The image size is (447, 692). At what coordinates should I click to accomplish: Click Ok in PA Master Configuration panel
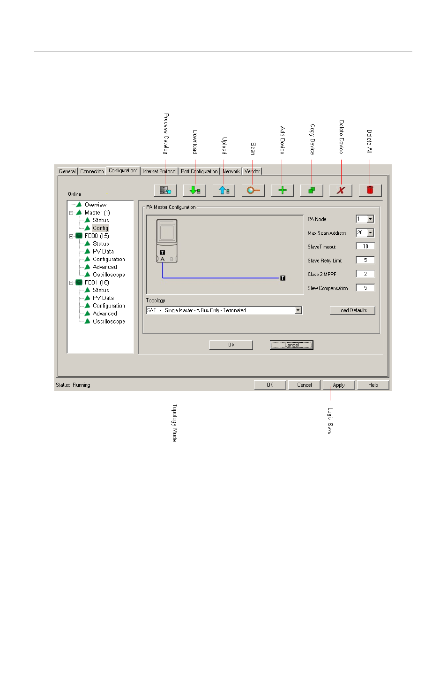coord(231,345)
